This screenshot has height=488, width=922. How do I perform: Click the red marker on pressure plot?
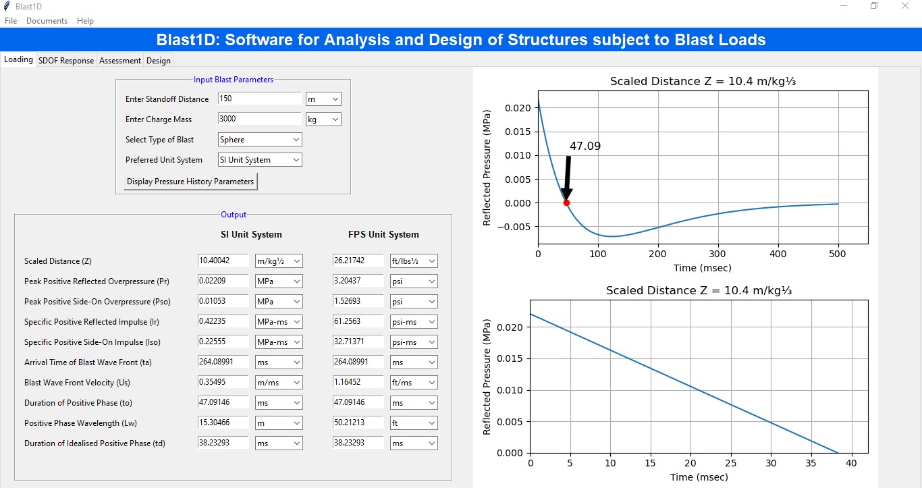[566, 202]
